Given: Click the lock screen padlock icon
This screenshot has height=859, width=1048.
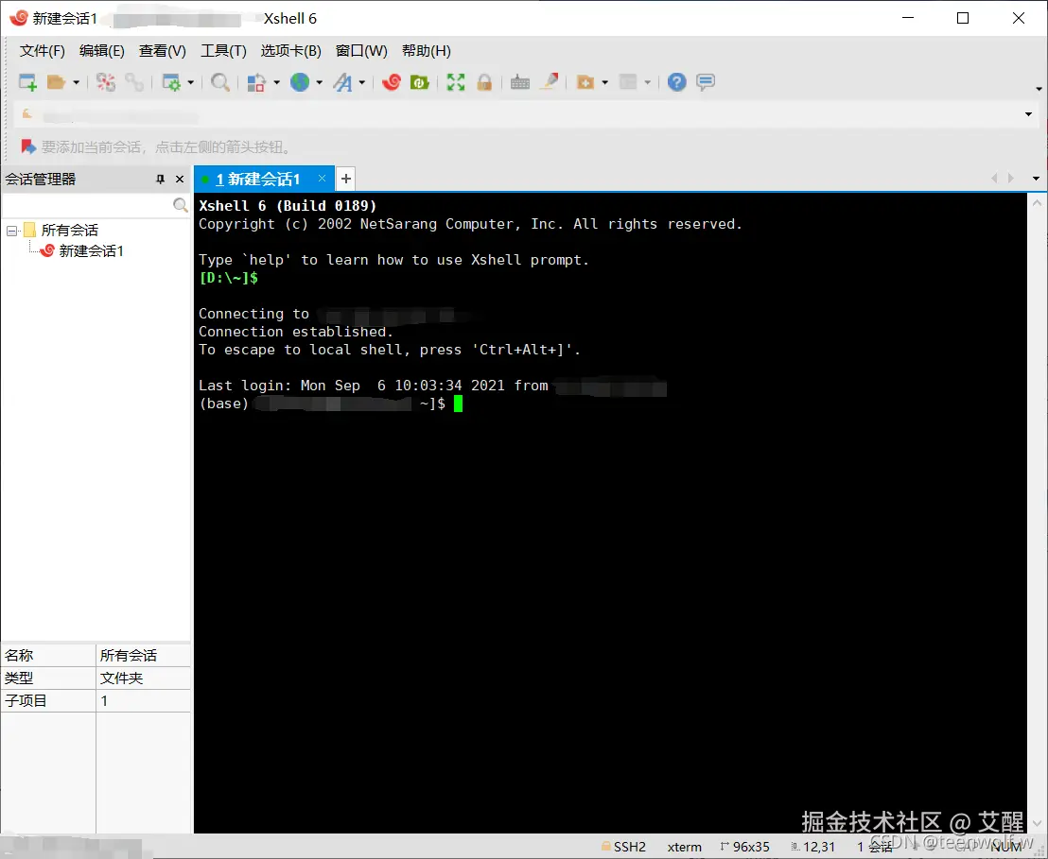Looking at the screenshot, I should (484, 82).
